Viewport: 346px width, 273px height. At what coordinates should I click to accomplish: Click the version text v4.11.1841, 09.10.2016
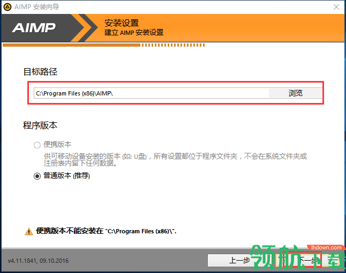point(38,261)
